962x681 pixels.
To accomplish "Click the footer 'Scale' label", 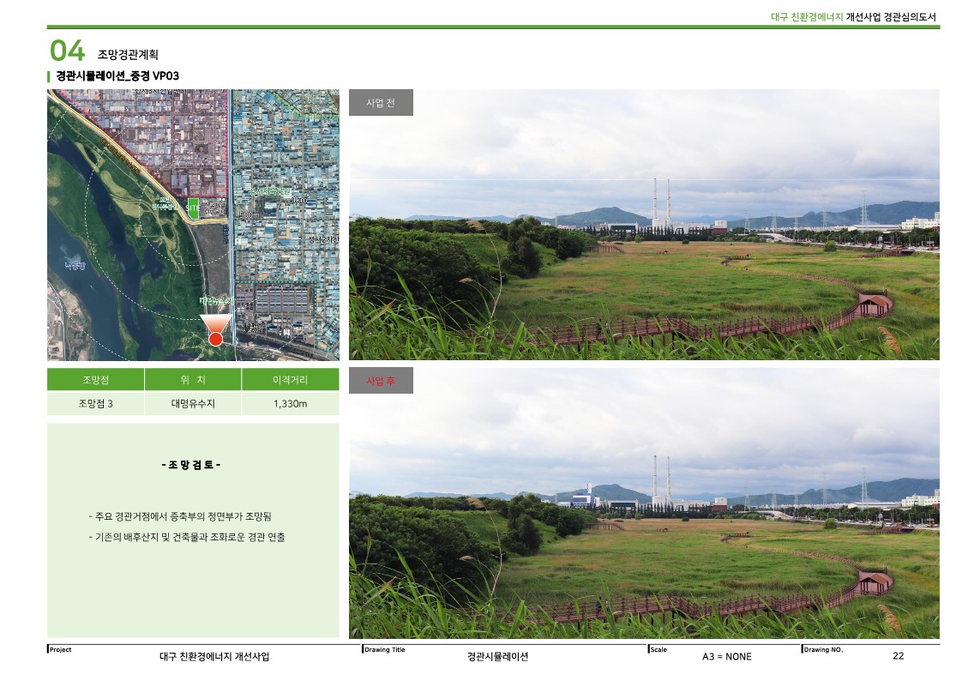I will (658, 650).
